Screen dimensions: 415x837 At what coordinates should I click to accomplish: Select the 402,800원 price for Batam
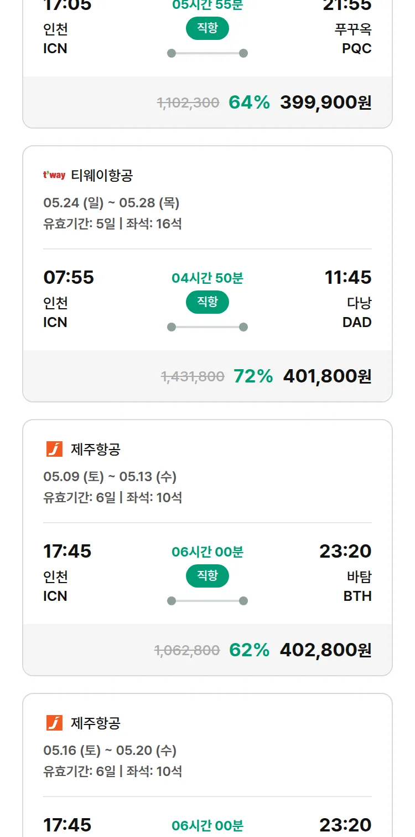point(325,650)
